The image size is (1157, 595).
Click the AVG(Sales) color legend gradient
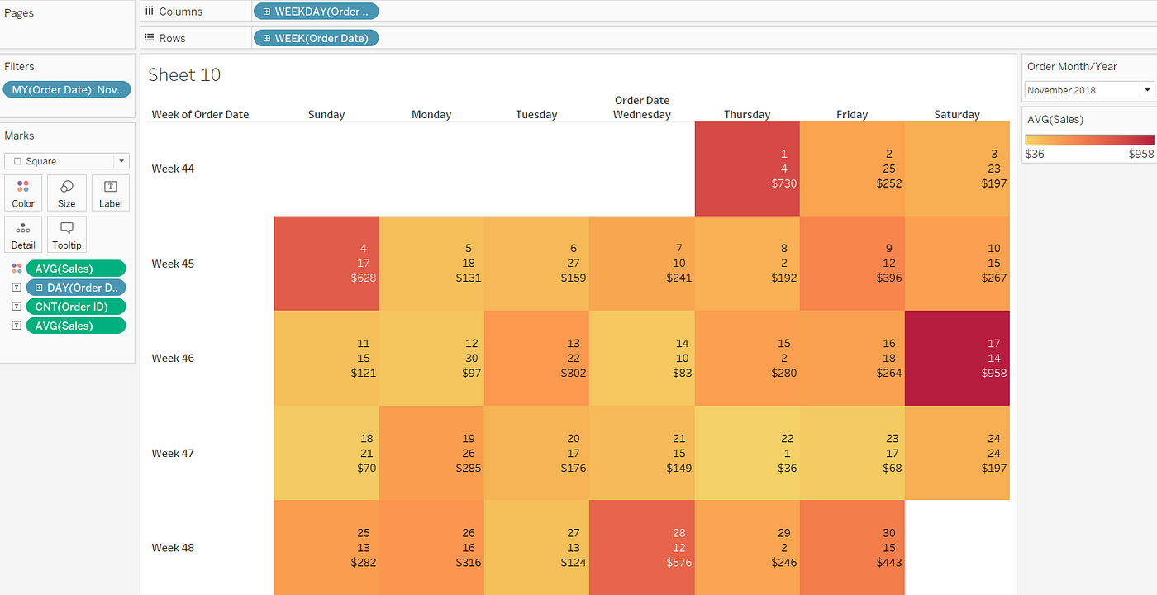click(1088, 140)
